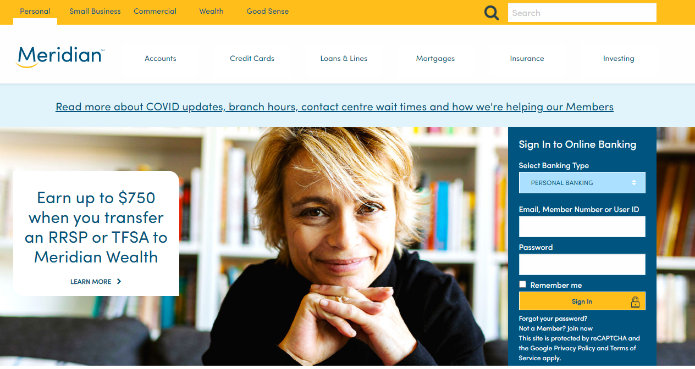The image size is (695, 369).
Task: Click the Search input box
Action: tap(582, 13)
